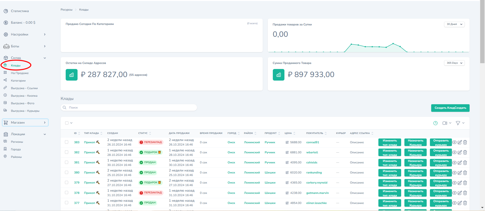Image resolution: width=485 pixels, height=211 pixels.
Task: Sort by the Статус column
Action: (x=145, y=133)
